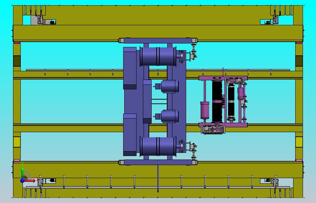The height and width of the screenshot is (203, 316).
Task: Select the gray gearbox beneath the magenta frame
Action: [x=213, y=129]
